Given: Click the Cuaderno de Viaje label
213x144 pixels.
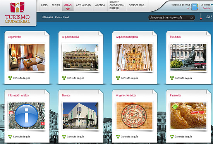Looking at the screenshot, I should (181, 5).
